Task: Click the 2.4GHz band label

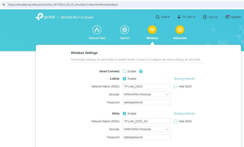Action: point(115,79)
